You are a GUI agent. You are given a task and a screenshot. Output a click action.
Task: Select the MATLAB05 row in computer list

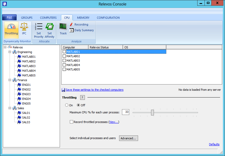[114, 69]
